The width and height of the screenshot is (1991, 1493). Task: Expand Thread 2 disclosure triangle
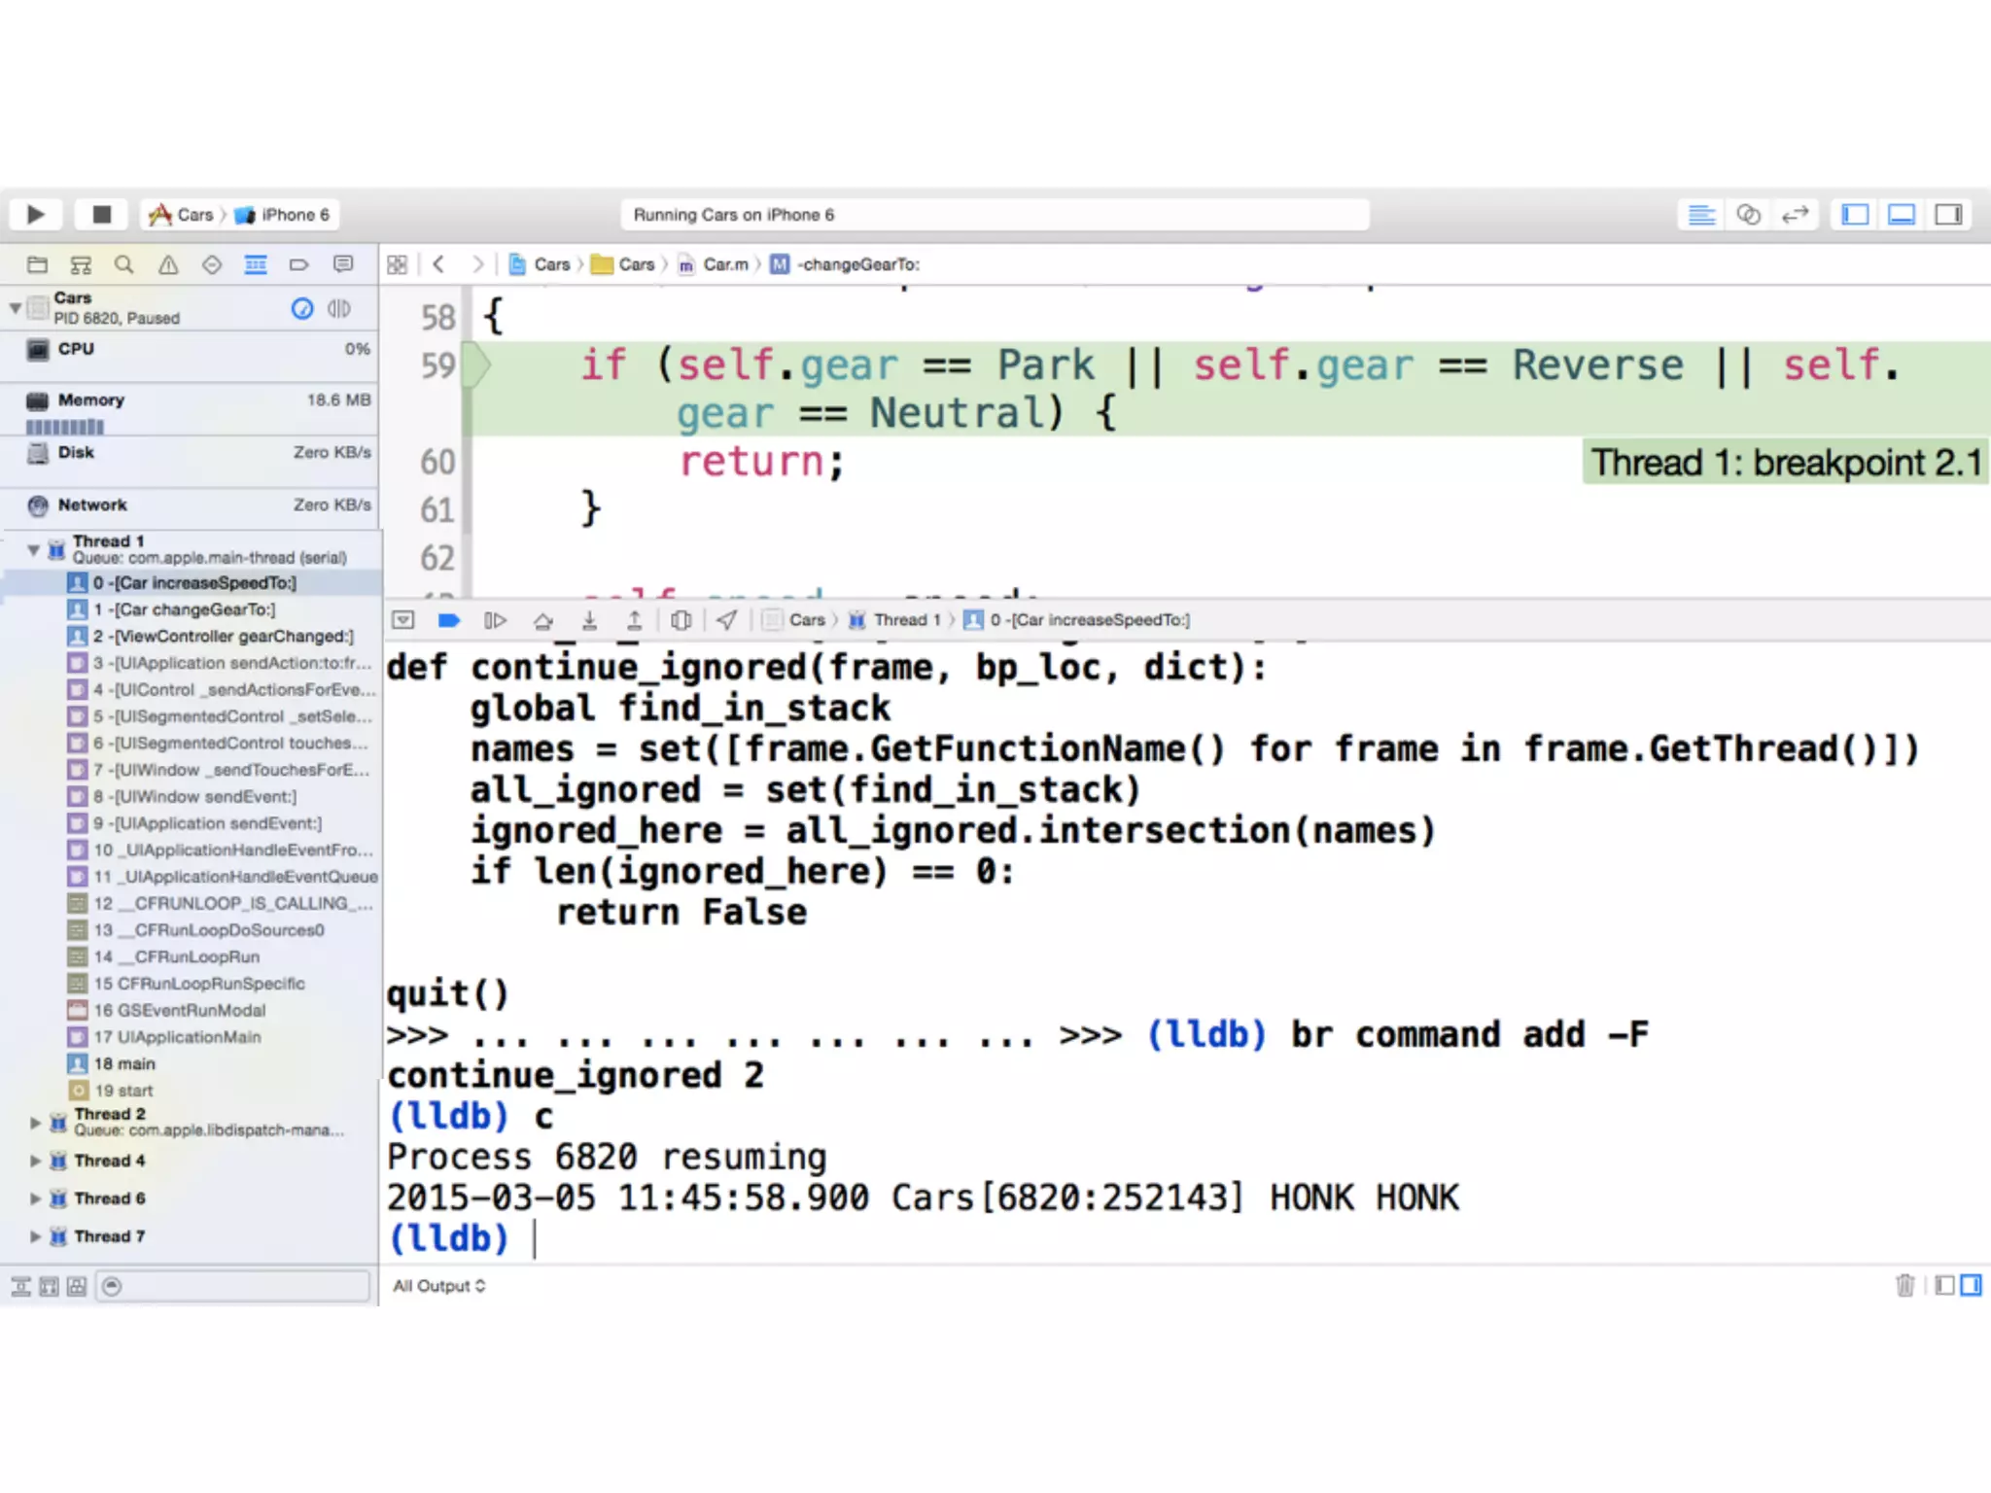[x=35, y=1123]
